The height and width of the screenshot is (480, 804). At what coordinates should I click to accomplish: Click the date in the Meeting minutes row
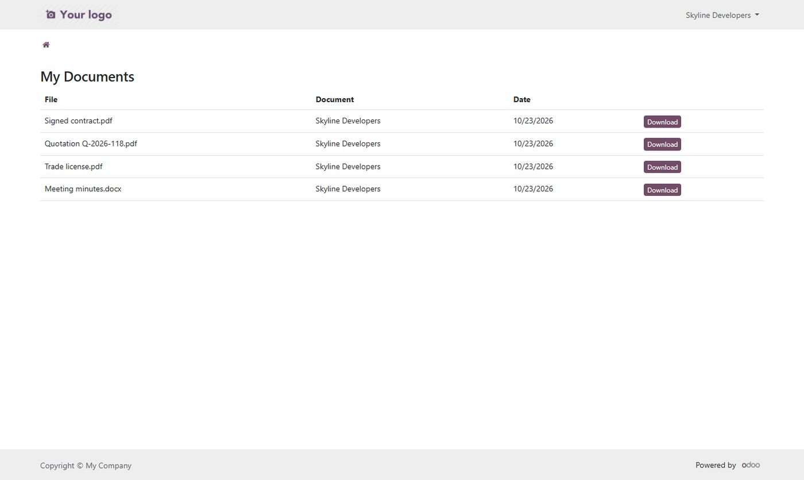[534, 188]
